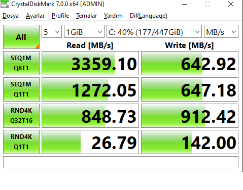Open the Dosya menu
Image resolution: width=243 pixels, height=190 pixels.
pos(11,16)
